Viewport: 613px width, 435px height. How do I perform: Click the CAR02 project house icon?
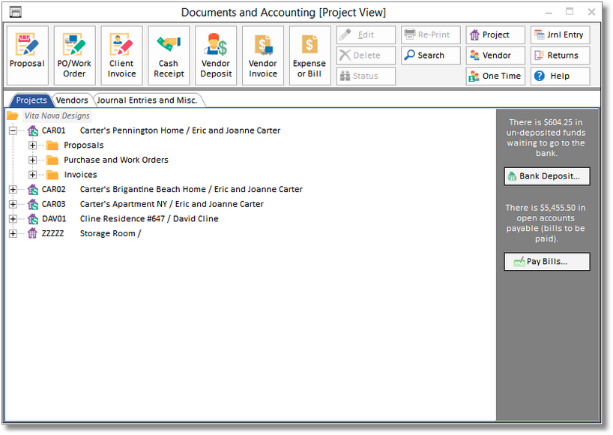pos(33,189)
